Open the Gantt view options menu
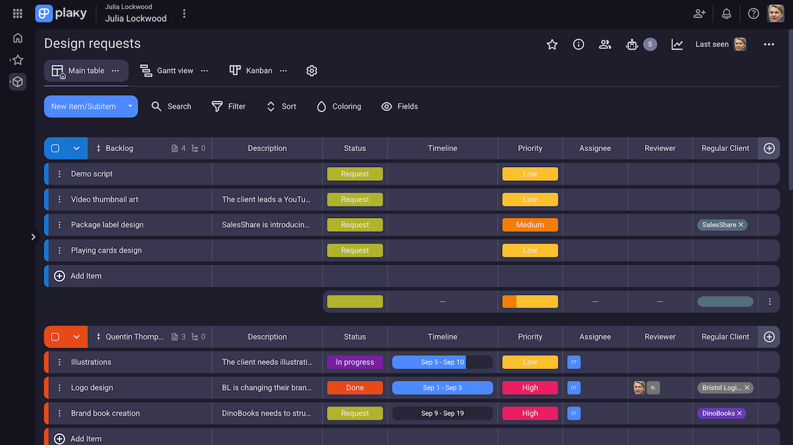Image resolution: width=793 pixels, height=445 pixels. pyautogui.click(x=204, y=70)
